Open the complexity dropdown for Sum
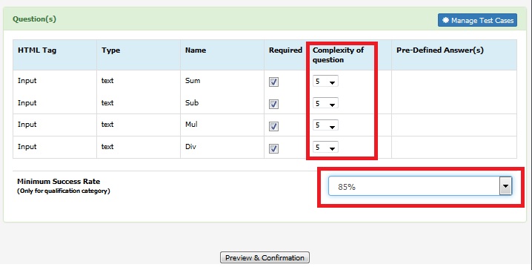The width and height of the screenshot is (532, 270). click(x=325, y=81)
